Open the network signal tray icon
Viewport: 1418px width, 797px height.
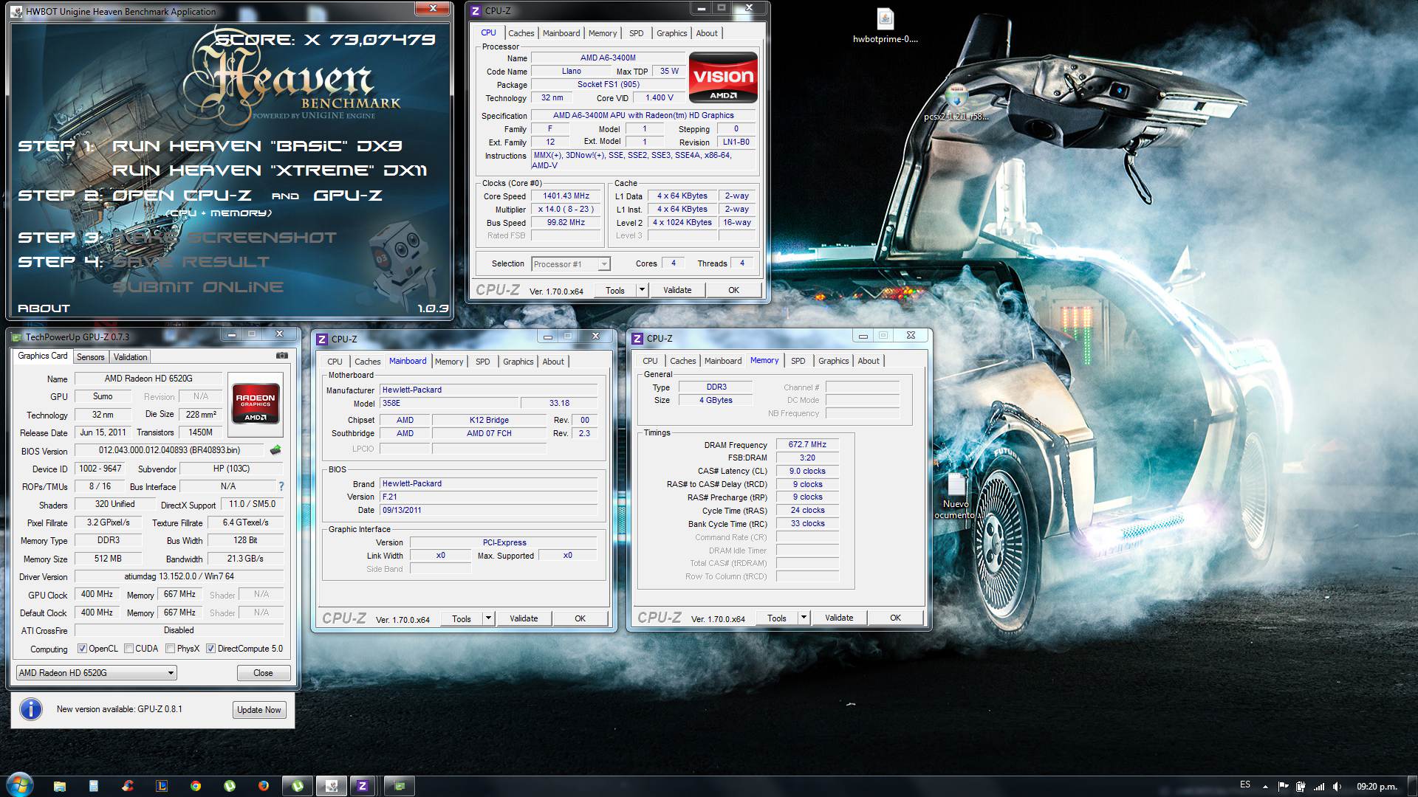(x=1318, y=787)
